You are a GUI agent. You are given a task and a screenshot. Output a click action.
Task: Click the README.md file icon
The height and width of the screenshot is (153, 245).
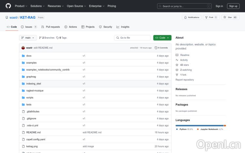coord(23,132)
